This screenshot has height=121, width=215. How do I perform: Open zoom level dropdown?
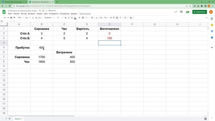[x=21, y=18]
